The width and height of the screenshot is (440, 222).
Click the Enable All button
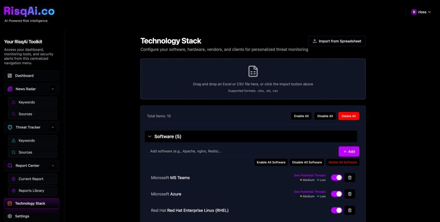[x=301, y=116]
